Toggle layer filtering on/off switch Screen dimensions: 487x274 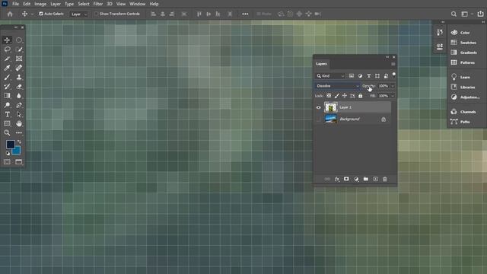[394, 75]
